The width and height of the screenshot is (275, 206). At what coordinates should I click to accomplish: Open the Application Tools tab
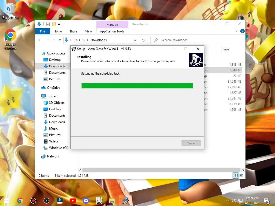coord(112,31)
